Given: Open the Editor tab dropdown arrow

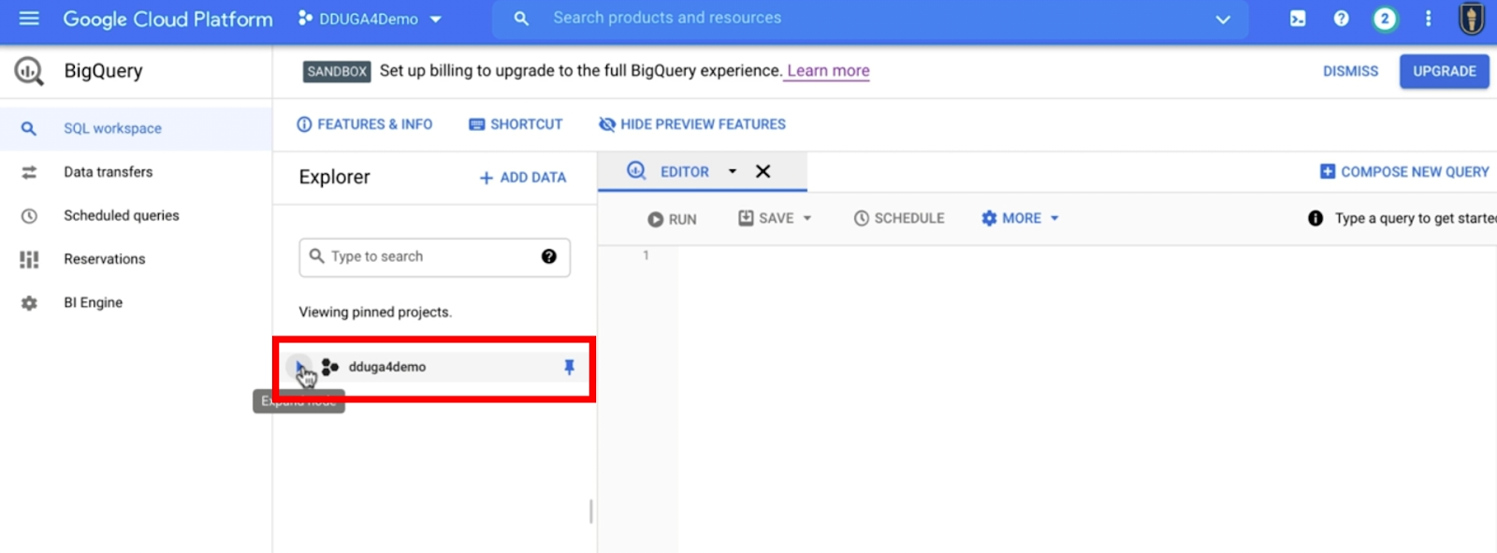Looking at the screenshot, I should [x=733, y=172].
